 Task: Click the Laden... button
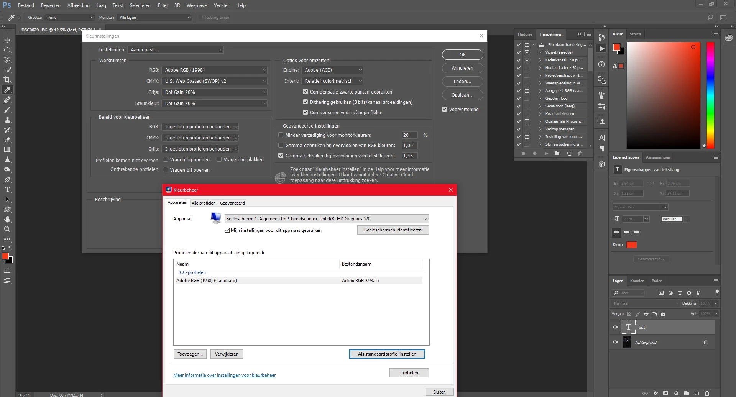coord(463,82)
